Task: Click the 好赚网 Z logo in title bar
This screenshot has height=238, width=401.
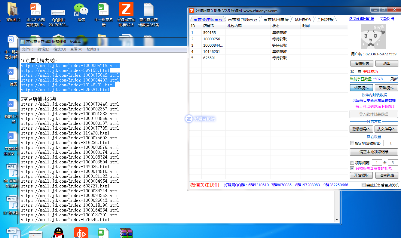Action: pyautogui.click(x=192, y=11)
